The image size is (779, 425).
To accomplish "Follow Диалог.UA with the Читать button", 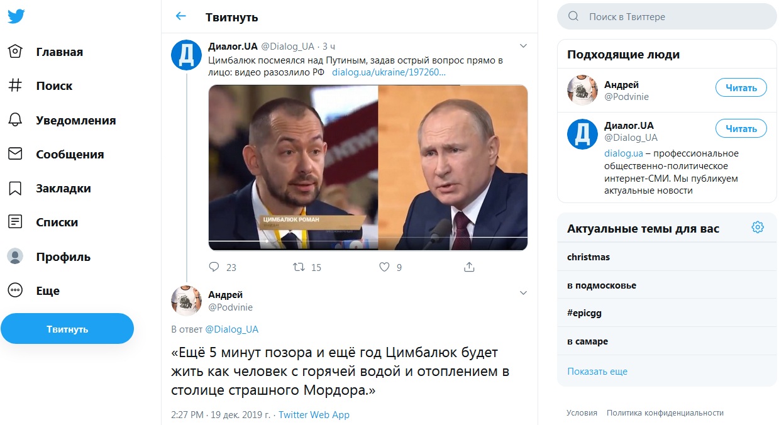I will 741,128.
